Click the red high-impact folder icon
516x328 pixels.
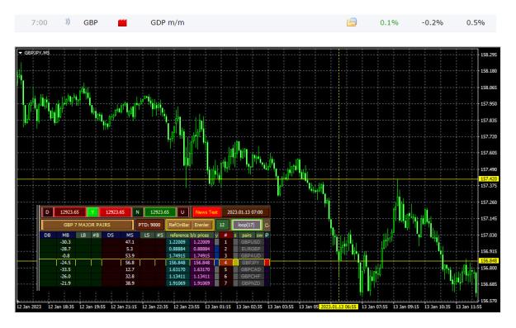pos(122,23)
